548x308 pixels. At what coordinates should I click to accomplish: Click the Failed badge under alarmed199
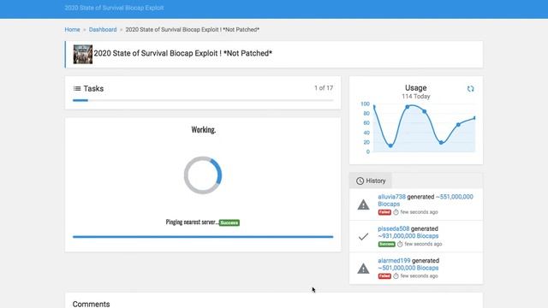pos(384,276)
